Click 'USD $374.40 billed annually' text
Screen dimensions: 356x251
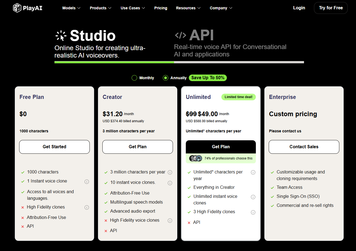pyautogui.click(x=123, y=121)
